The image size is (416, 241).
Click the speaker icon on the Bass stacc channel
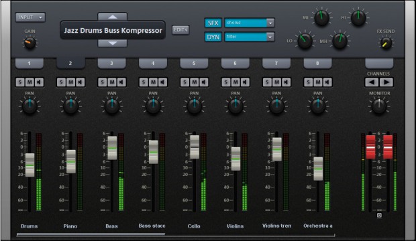[x=162, y=82]
